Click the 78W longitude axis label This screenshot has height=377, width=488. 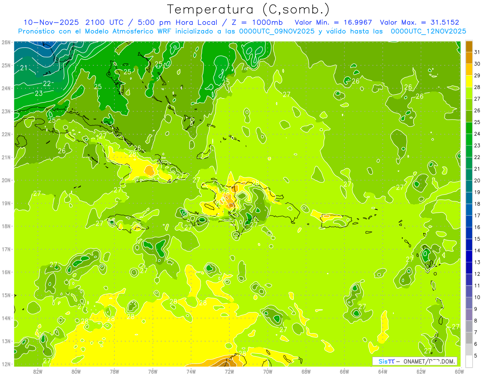(x=114, y=371)
